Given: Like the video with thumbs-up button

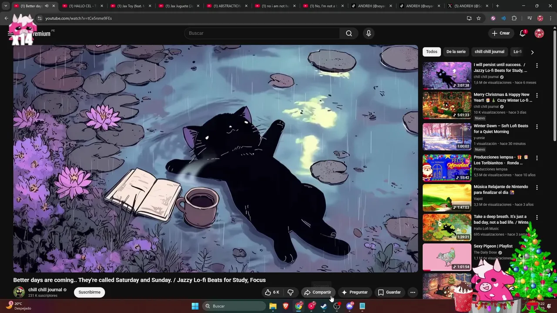Looking at the screenshot, I should (x=272, y=292).
